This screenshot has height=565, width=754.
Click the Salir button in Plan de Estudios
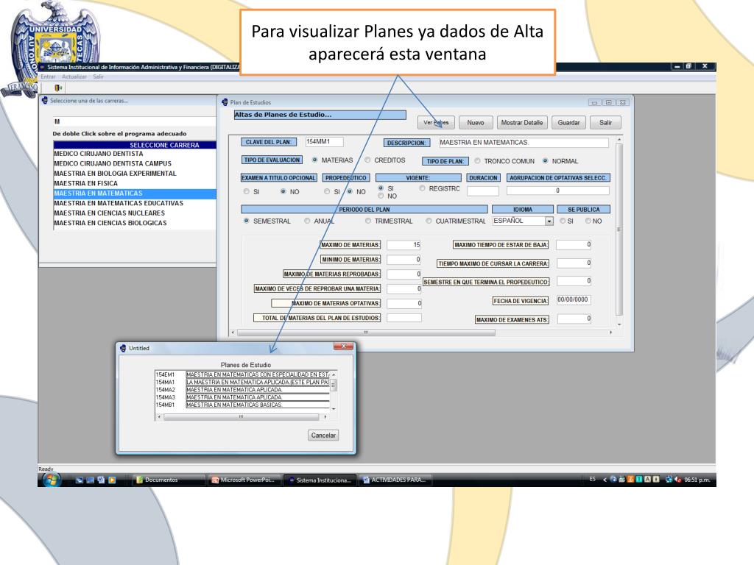pyautogui.click(x=605, y=123)
